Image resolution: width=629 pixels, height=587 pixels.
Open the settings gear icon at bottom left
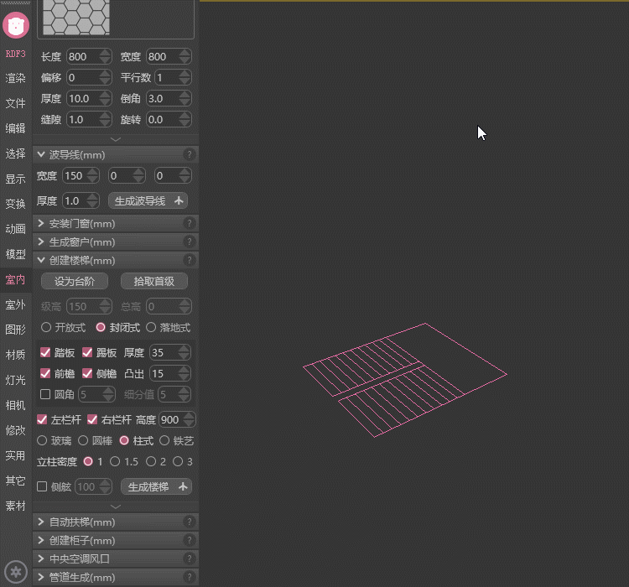pos(16,572)
